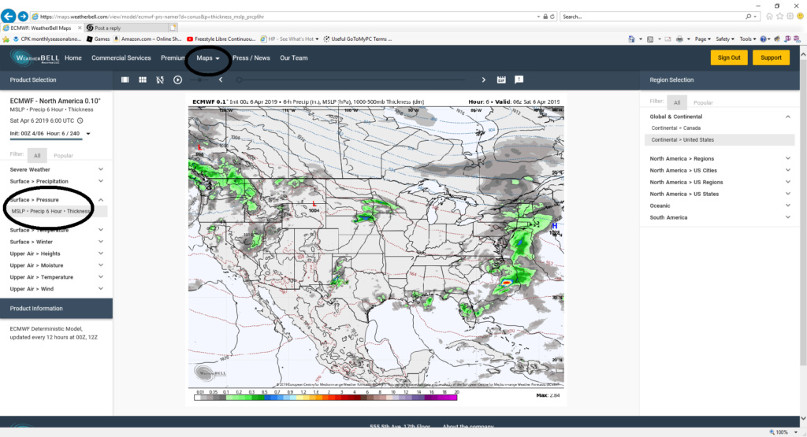Open the Home nav link

coord(73,58)
